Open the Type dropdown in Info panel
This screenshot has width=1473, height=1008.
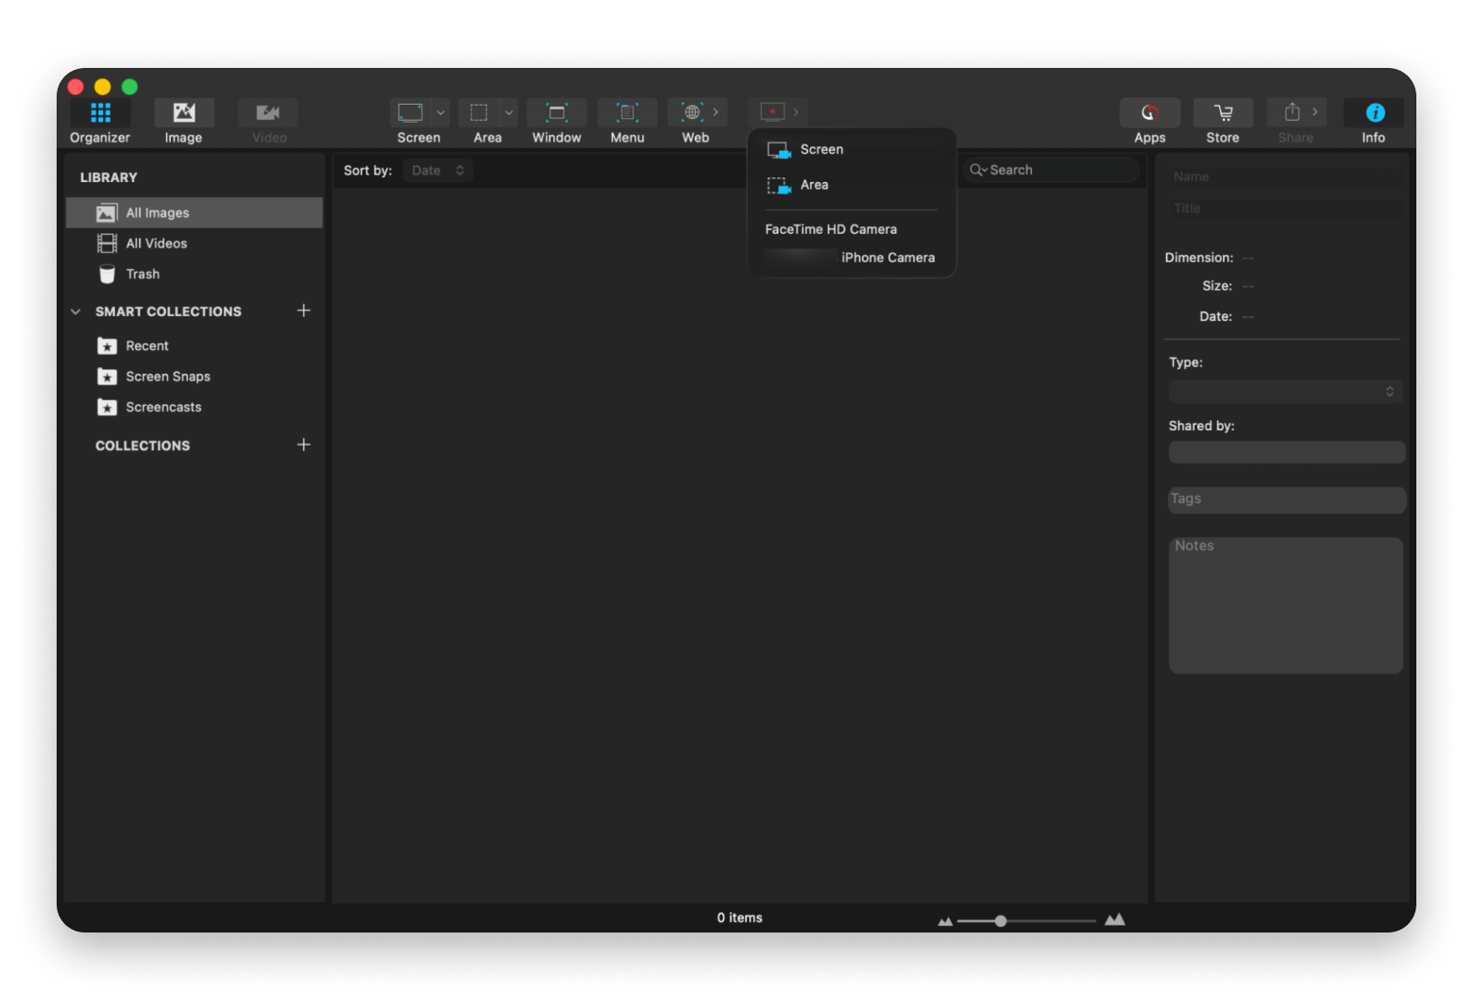(x=1285, y=392)
